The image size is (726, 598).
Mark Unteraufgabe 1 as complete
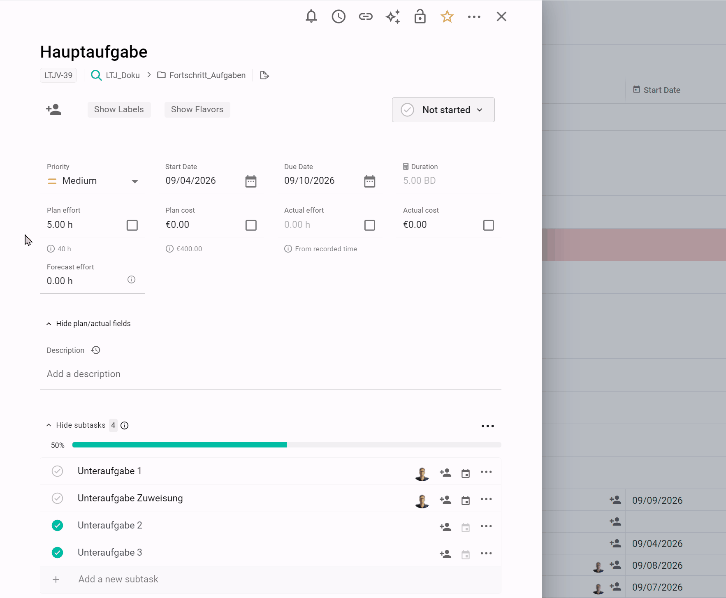point(58,471)
